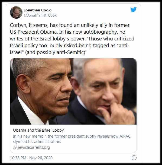Click the 10:38 PM timestamp
Viewport: 162px width, 165px height.
(x=18, y=158)
